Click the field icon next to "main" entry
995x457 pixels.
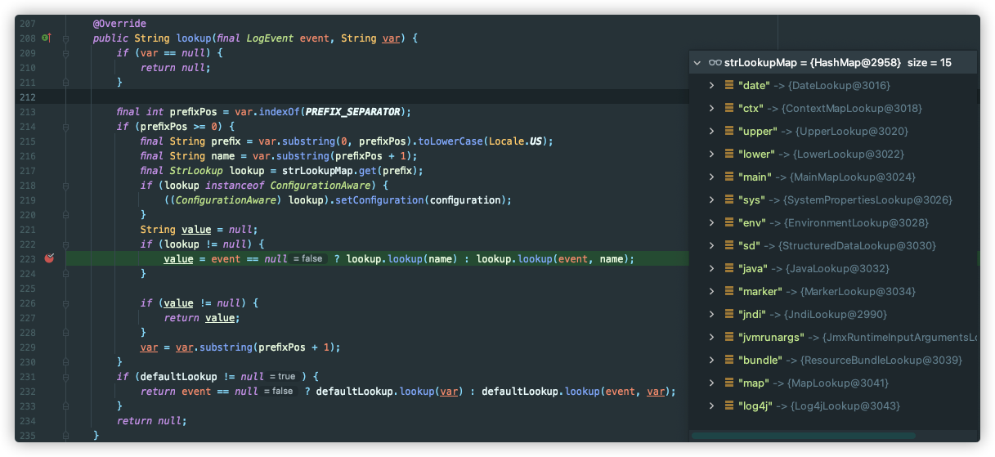pos(728,177)
